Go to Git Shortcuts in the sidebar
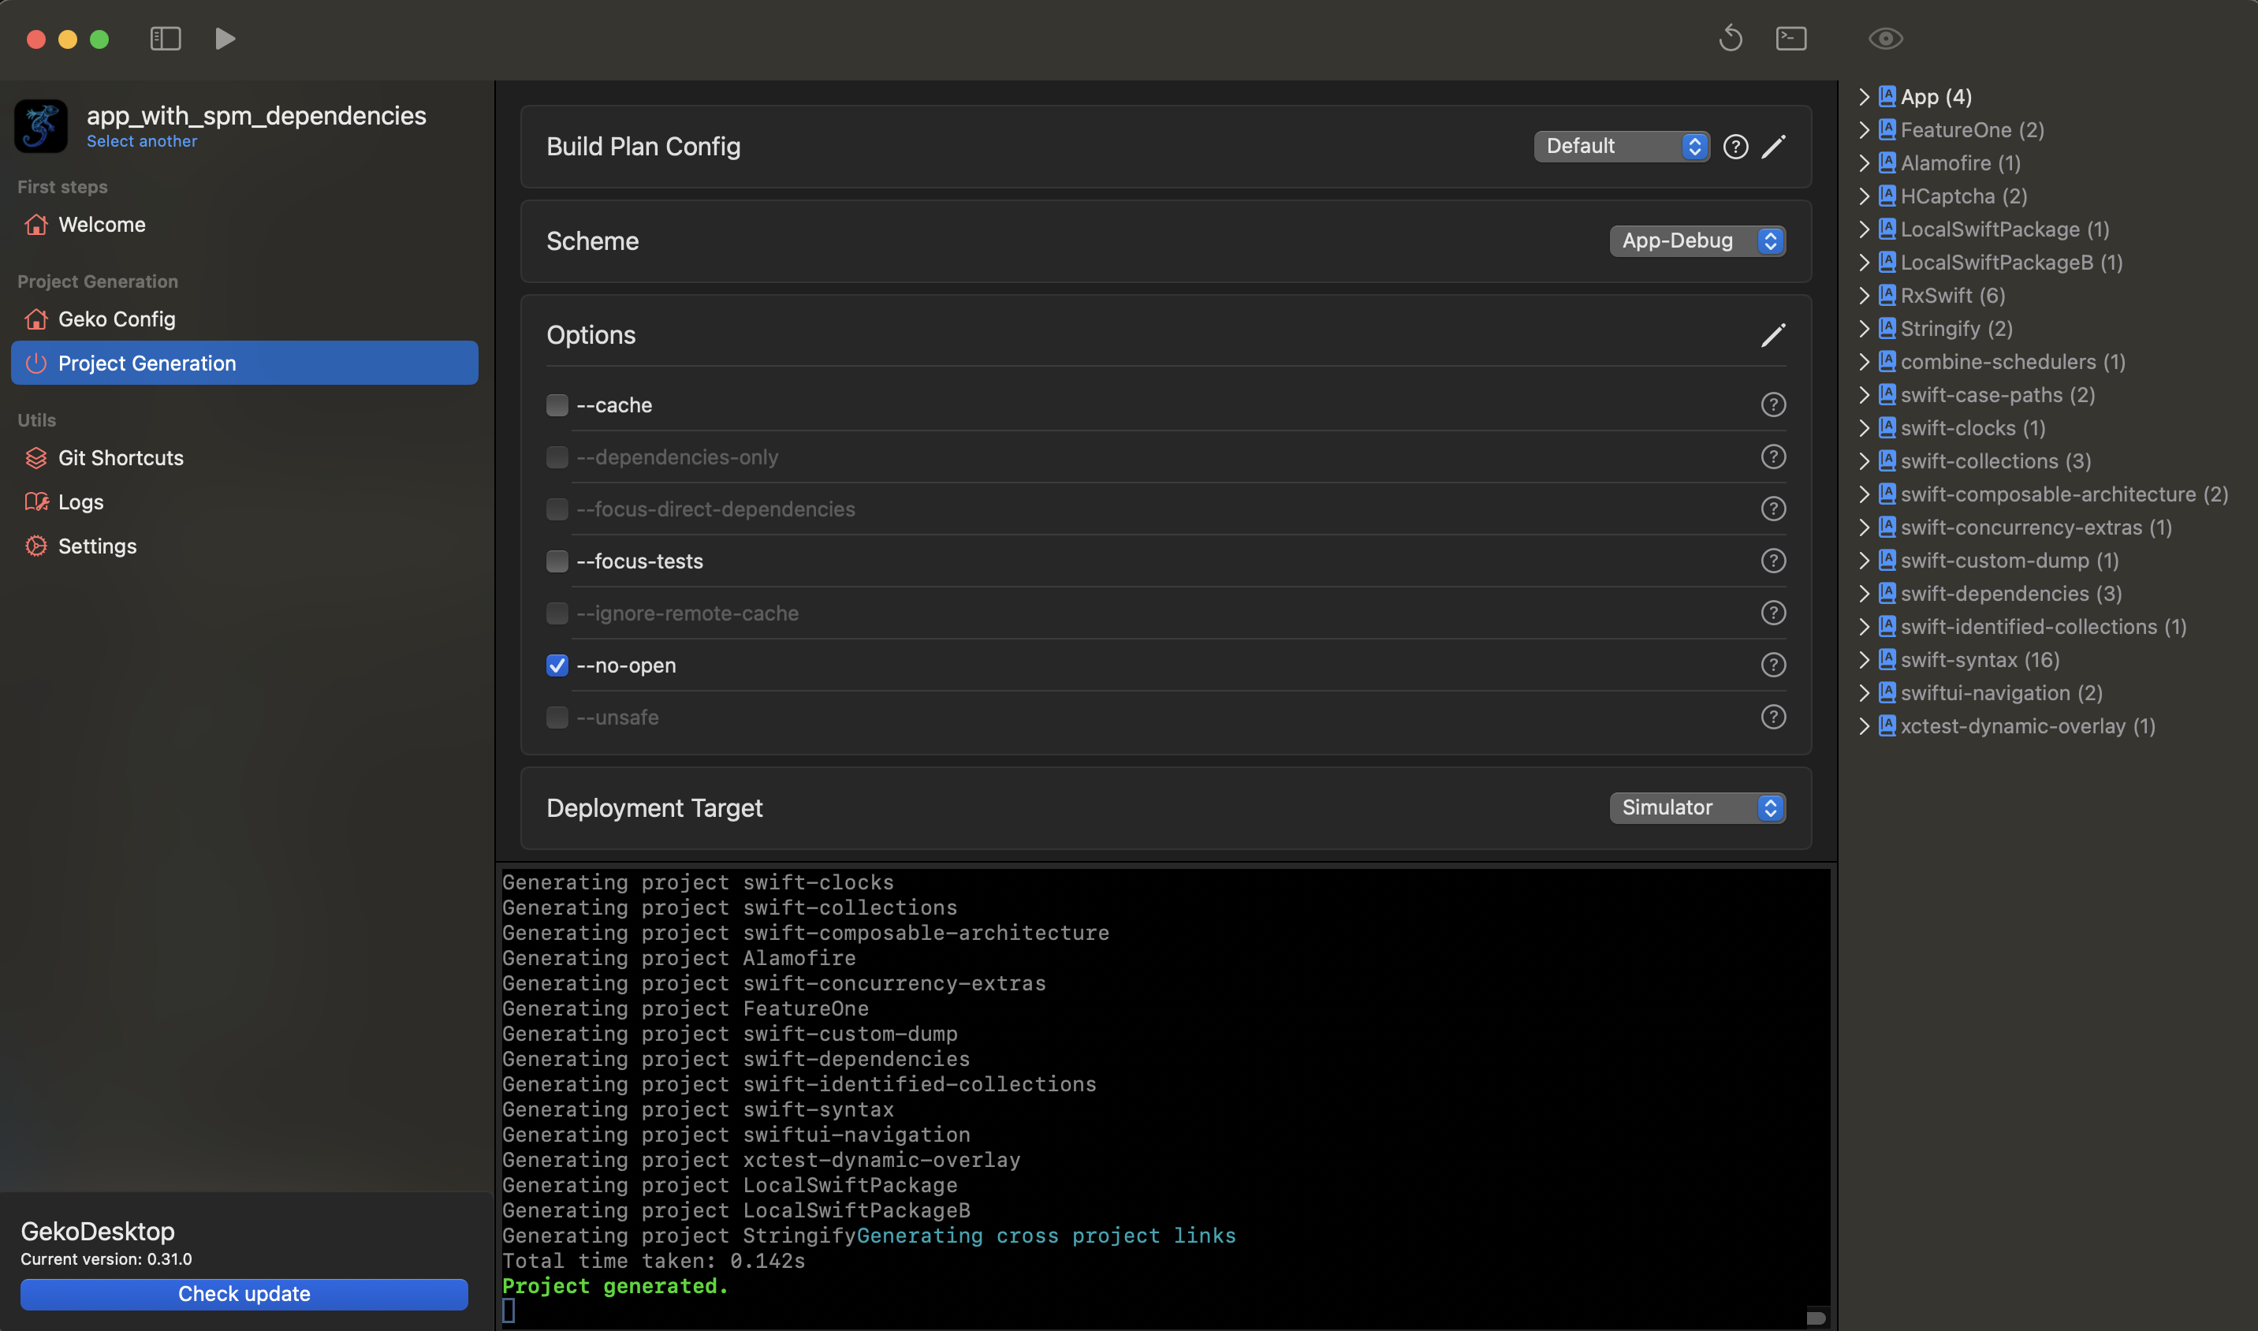The image size is (2258, 1331). click(x=120, y=458)
